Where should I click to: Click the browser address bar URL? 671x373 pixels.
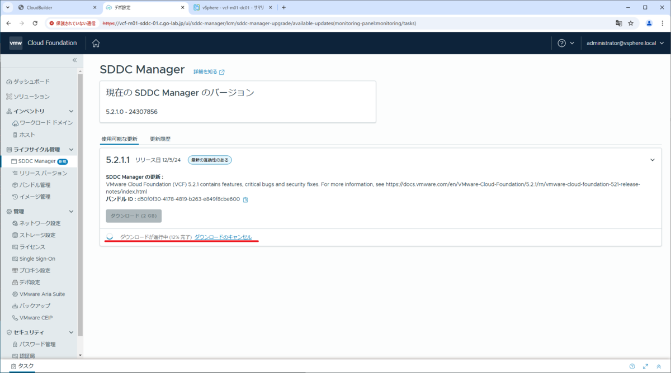[x=259, y=23]
